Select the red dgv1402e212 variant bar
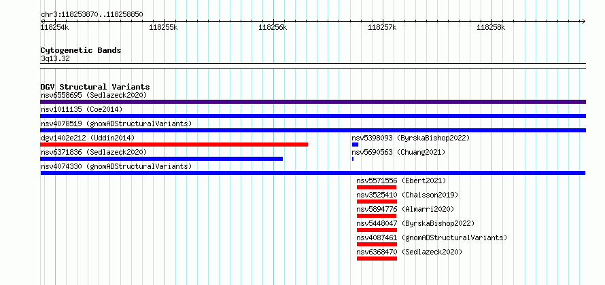The width and height of the screenshot is (605, 285). pyautogui.click(x=174, y=145)
